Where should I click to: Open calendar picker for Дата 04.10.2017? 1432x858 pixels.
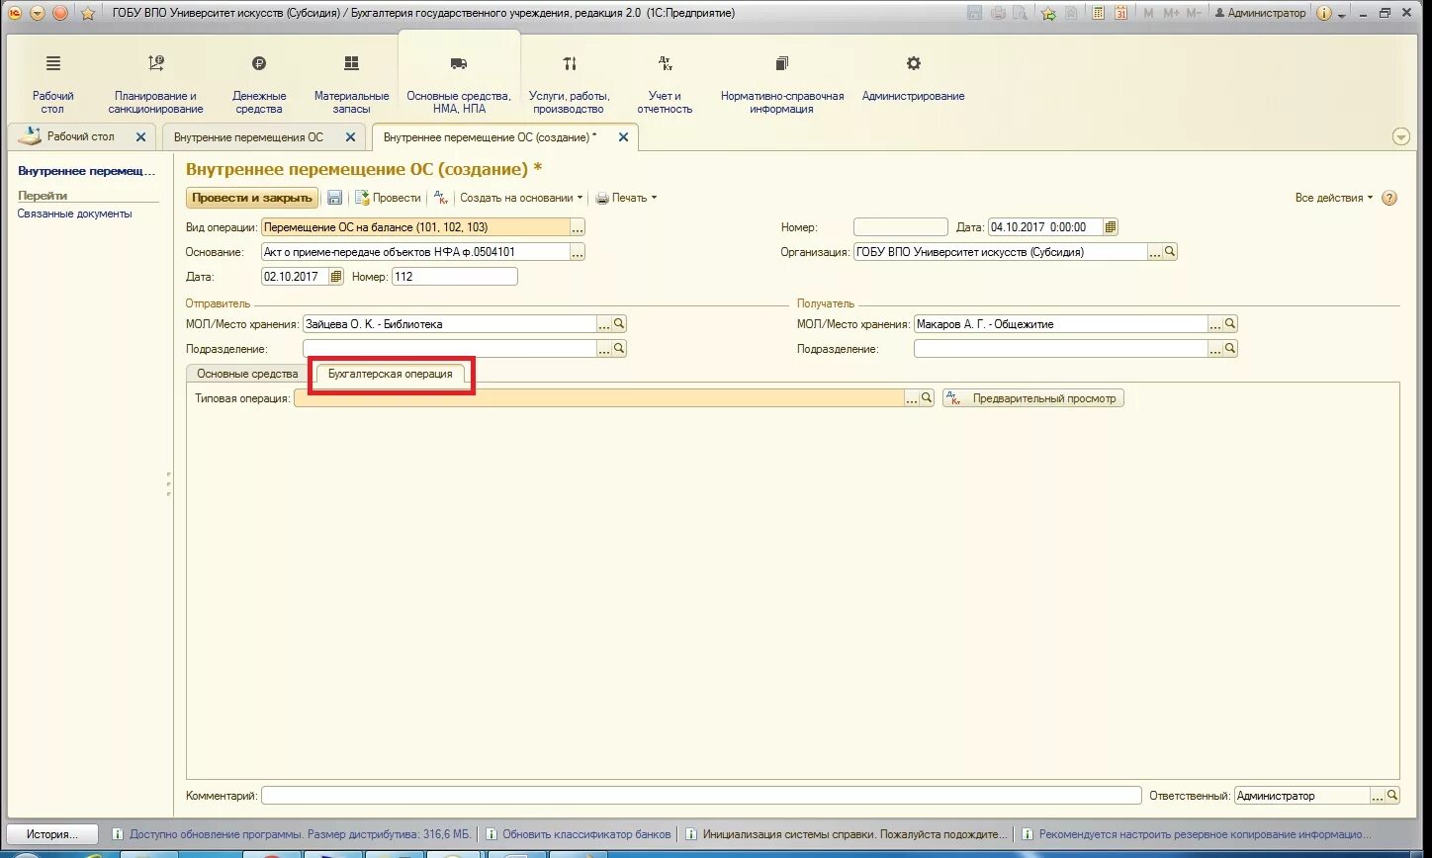1111,227
